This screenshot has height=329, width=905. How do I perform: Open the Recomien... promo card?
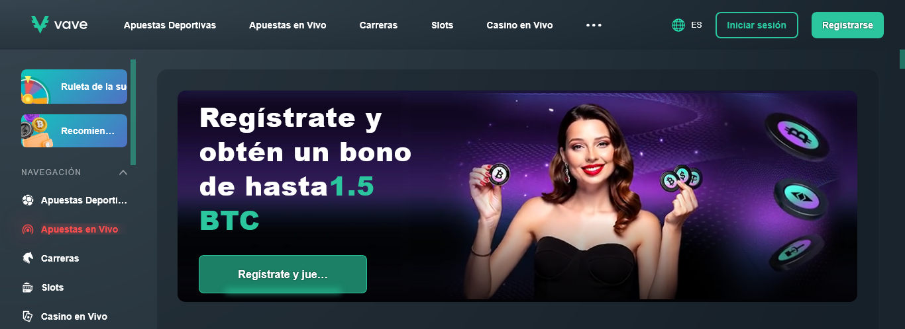74,131
